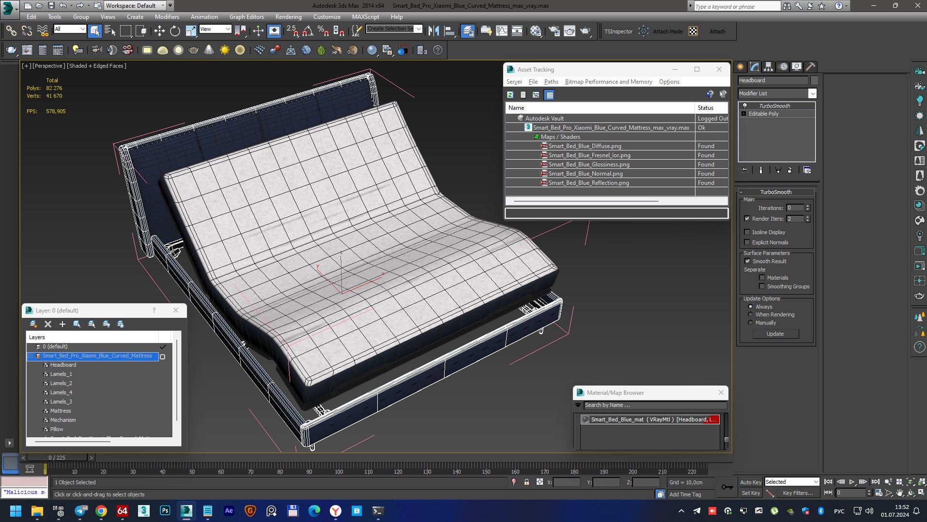Click the time slider 0 / 225

coord(57,458)
